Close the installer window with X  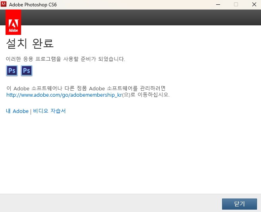click(x=254, y=4)
